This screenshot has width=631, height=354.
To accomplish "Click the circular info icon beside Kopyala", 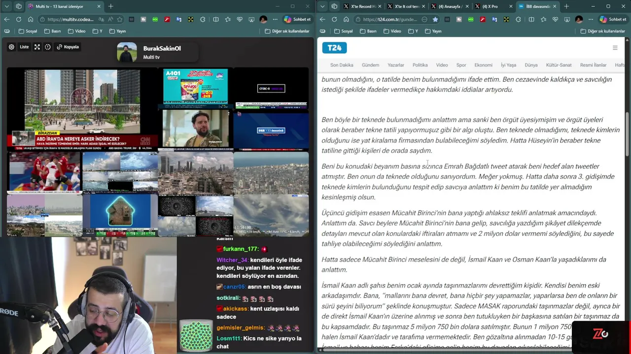I will pyautogui.click(x=47, y=47).
